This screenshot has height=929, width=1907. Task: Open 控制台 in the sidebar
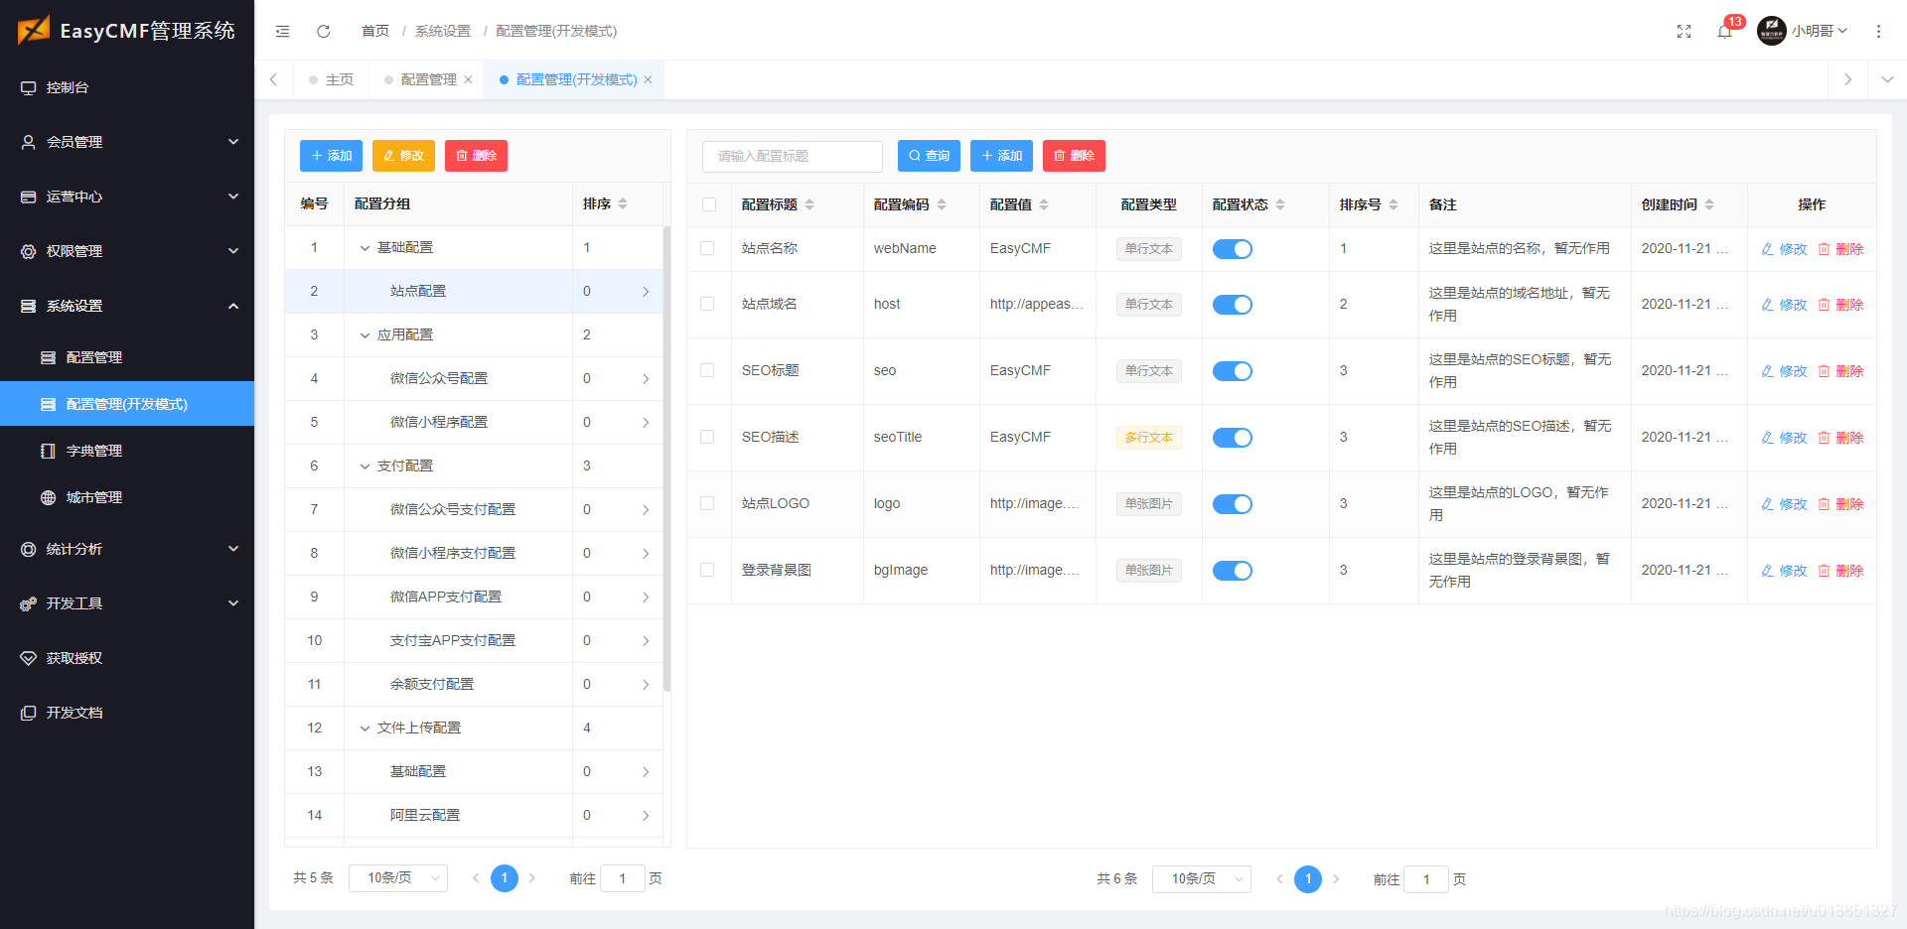[127, 87]
